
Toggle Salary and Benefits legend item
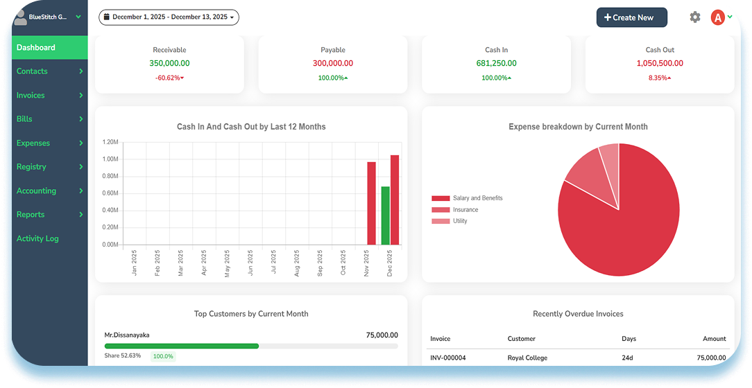tap(467, 198)
